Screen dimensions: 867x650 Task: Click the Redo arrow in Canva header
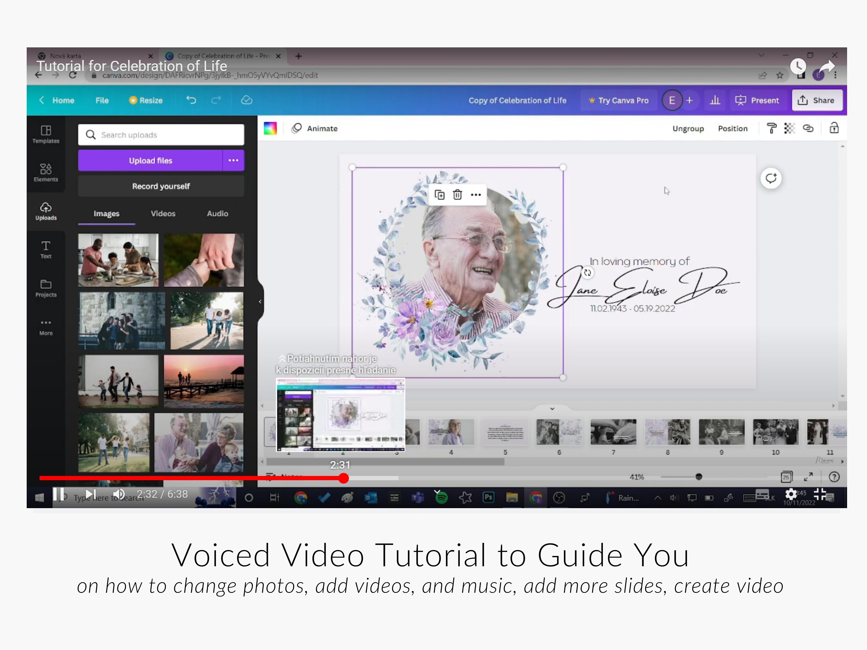tap(216, 100)
